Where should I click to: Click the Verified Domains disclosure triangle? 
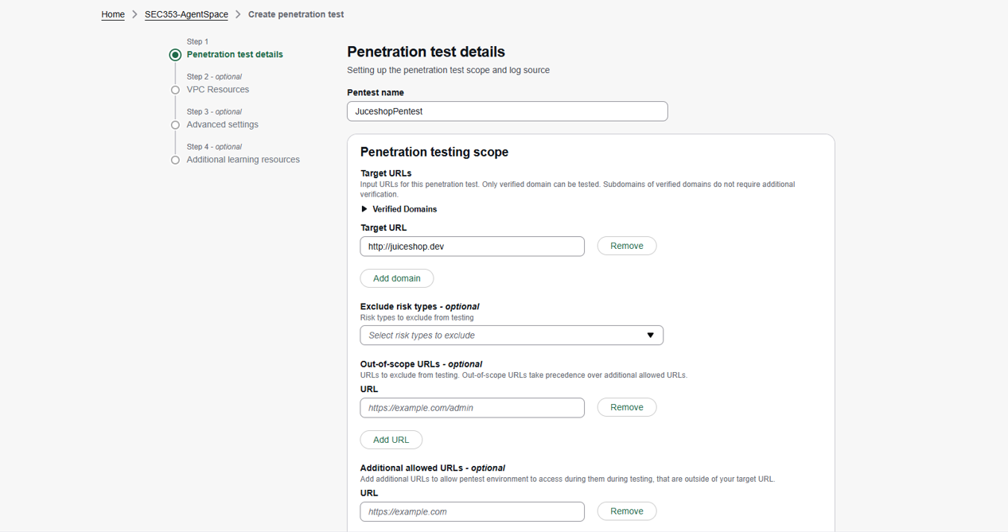click(364, 209)
